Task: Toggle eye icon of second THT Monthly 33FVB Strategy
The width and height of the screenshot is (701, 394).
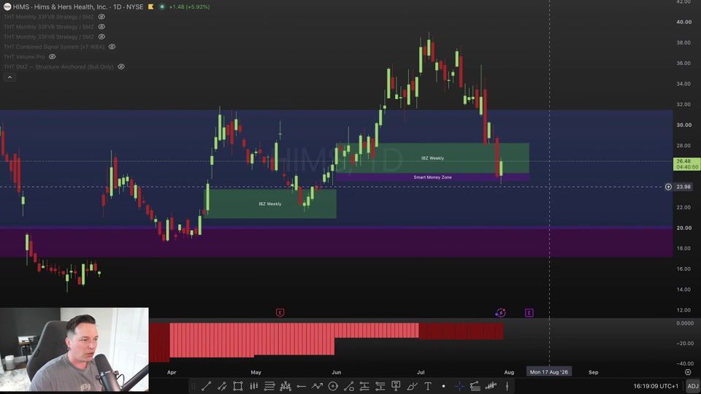Action: click(102, 27)
